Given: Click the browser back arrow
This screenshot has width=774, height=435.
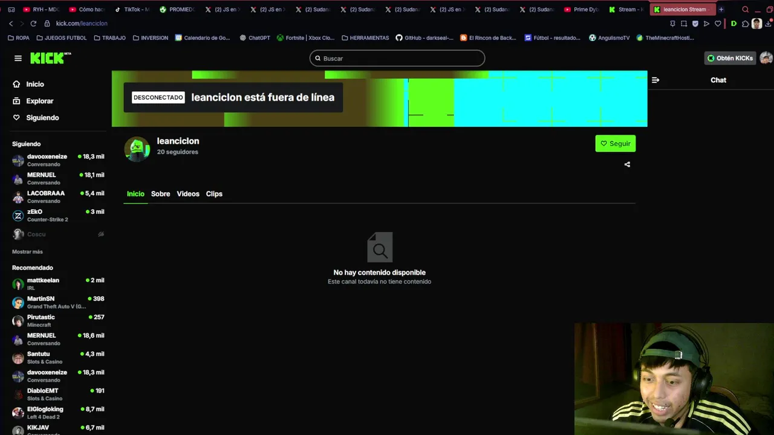Looking at the screenshot, I should 11,23.
